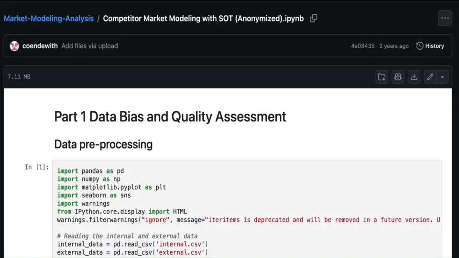Click the copy file path icon

click(314, 19)
